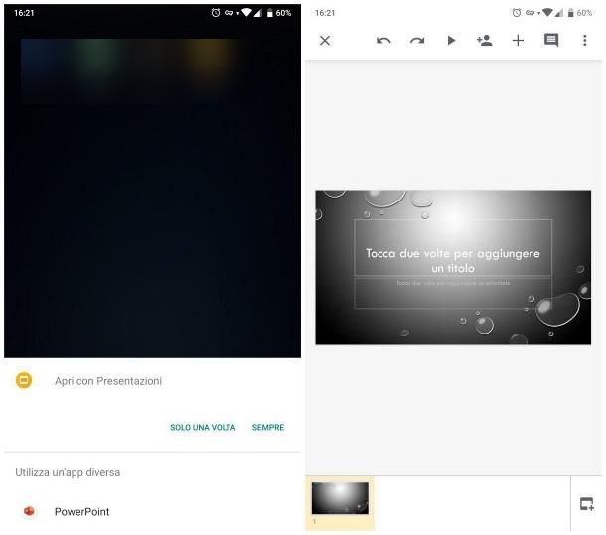The image size is (606, 535).
Task: Tap the yellow Presentazioni app icon
Action: click(x=24, y=380)
